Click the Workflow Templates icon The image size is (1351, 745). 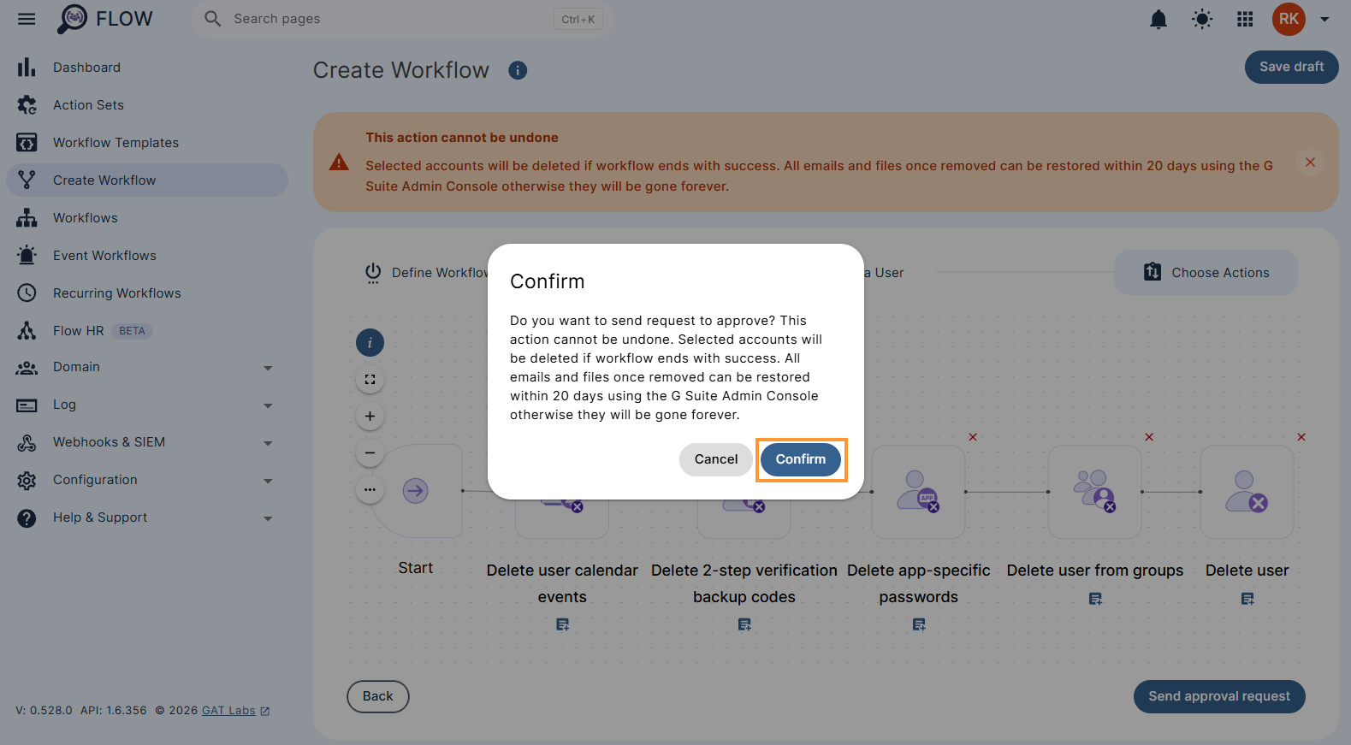coord(27,143)
